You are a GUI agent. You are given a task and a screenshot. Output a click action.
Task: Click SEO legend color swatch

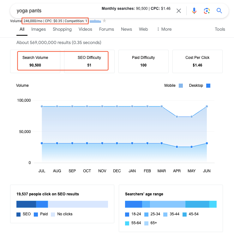18,214
